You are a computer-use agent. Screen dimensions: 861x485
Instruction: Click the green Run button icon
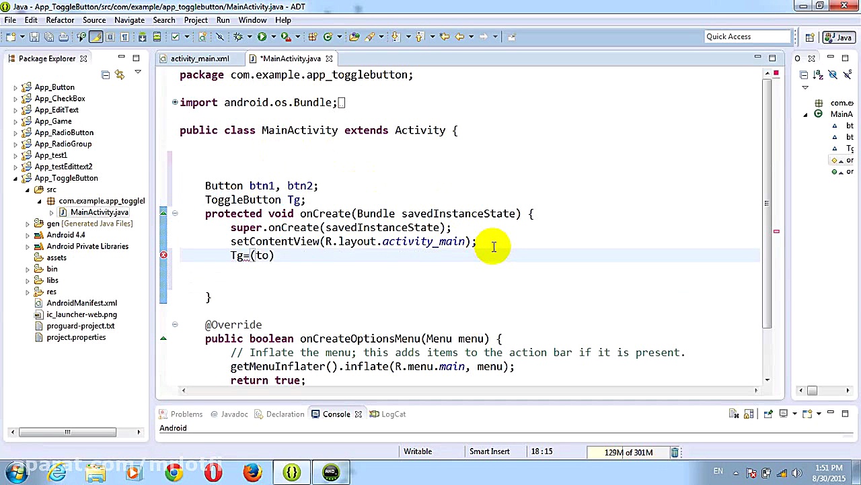click(262, 37)
